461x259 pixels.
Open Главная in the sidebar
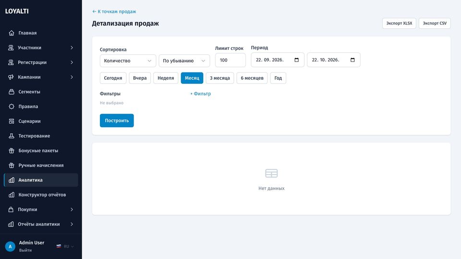(41, 33)
